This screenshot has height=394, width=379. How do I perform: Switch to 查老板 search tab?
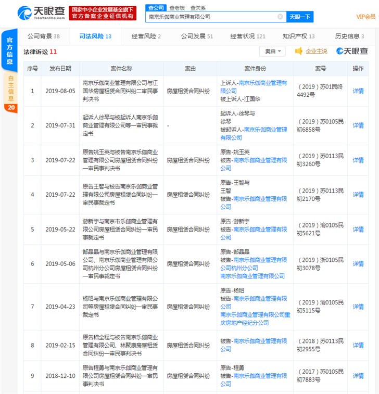tap(177, 8)
